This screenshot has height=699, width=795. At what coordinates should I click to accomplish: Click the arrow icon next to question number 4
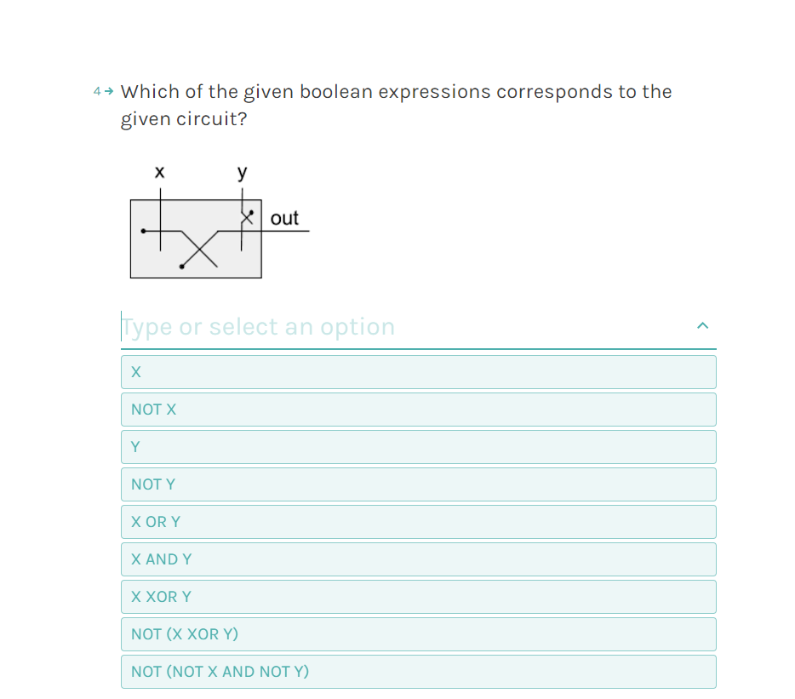coord(108,89)
